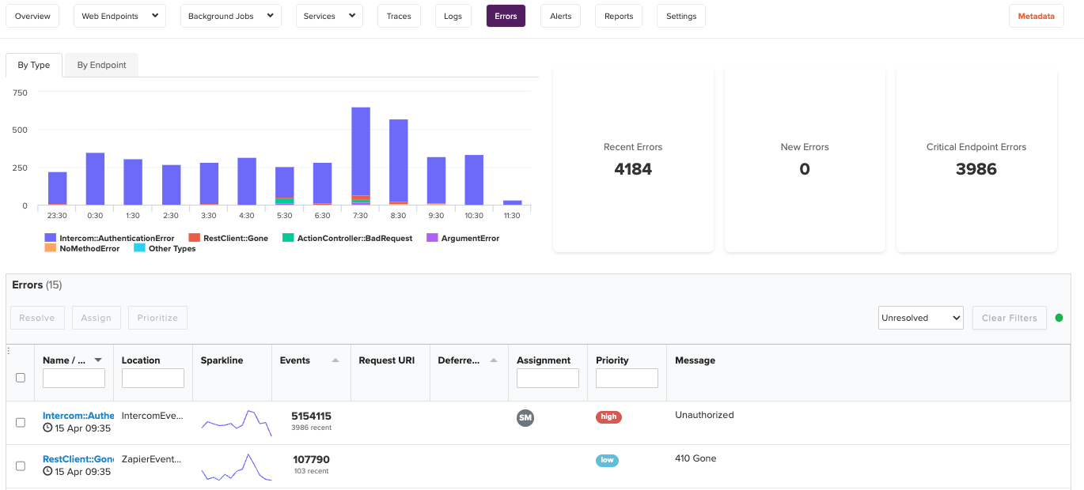1084x490 pixels.
Task: Click the blue low priority badge
Action: click(x=607, y=460)
